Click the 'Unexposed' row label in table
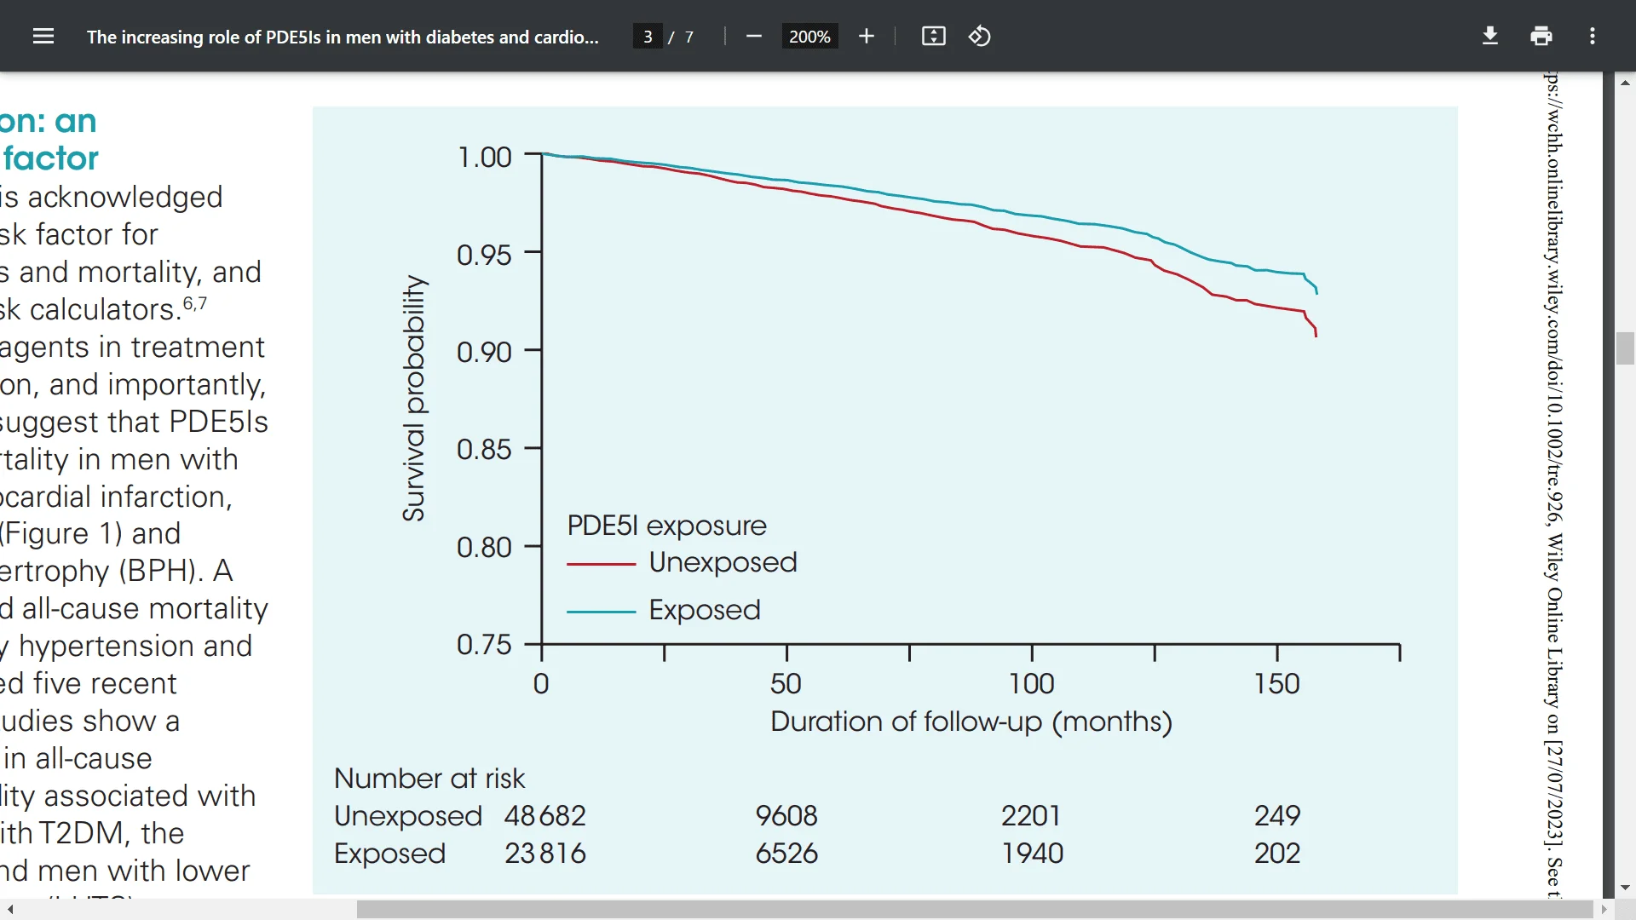This screenshot has width=1636, height=920. pos(408,816)
